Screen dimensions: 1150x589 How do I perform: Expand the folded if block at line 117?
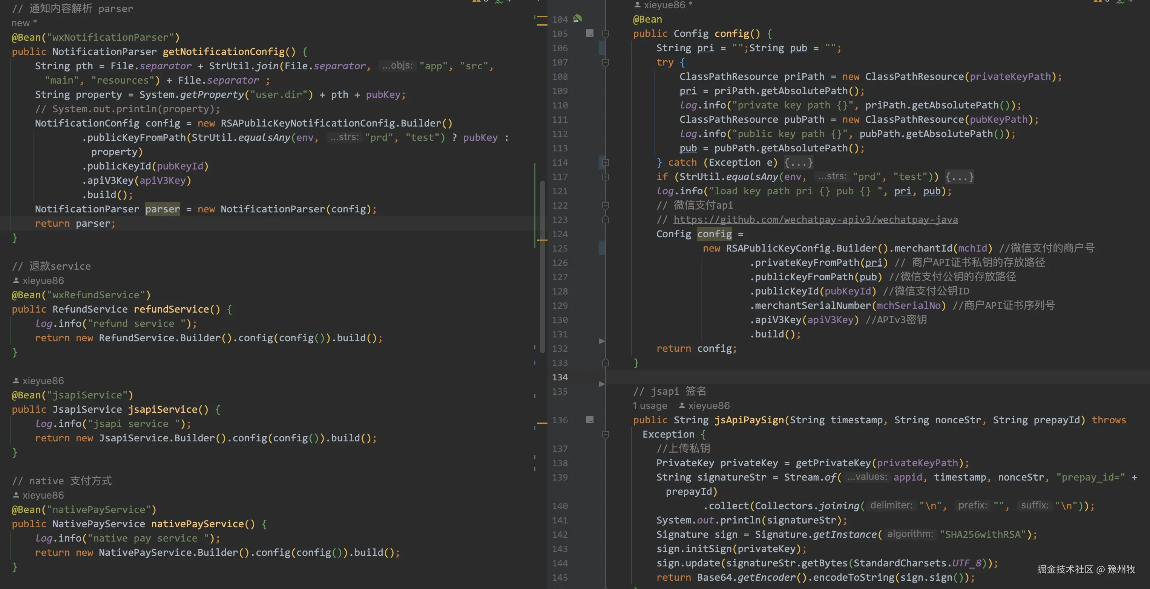point(606,177)
